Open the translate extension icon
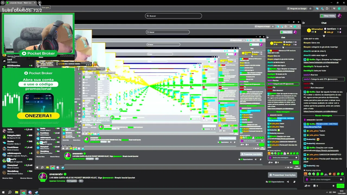The image size is (347, 195). (317, 9)
